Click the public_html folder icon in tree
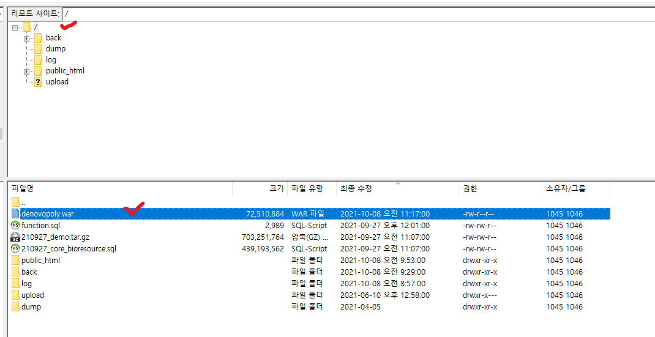The width and height of the screenshot is (655, 337). pos(38,70)
